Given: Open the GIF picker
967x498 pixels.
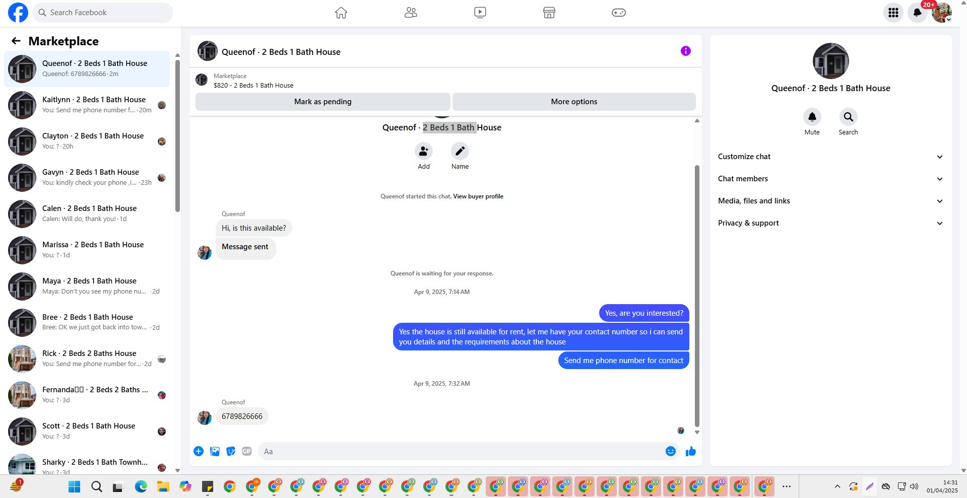Looking at the screenshot, I should point(247,451).
